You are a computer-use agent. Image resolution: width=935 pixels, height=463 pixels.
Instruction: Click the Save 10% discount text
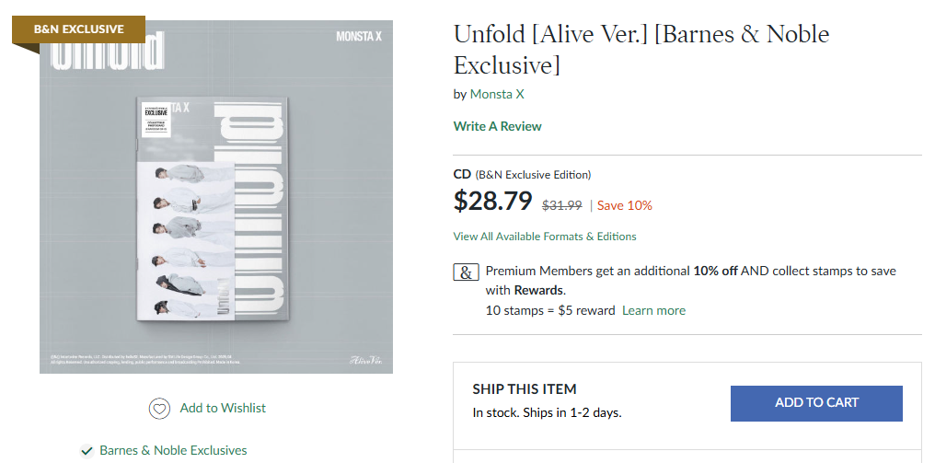click(x=625, y=205)
